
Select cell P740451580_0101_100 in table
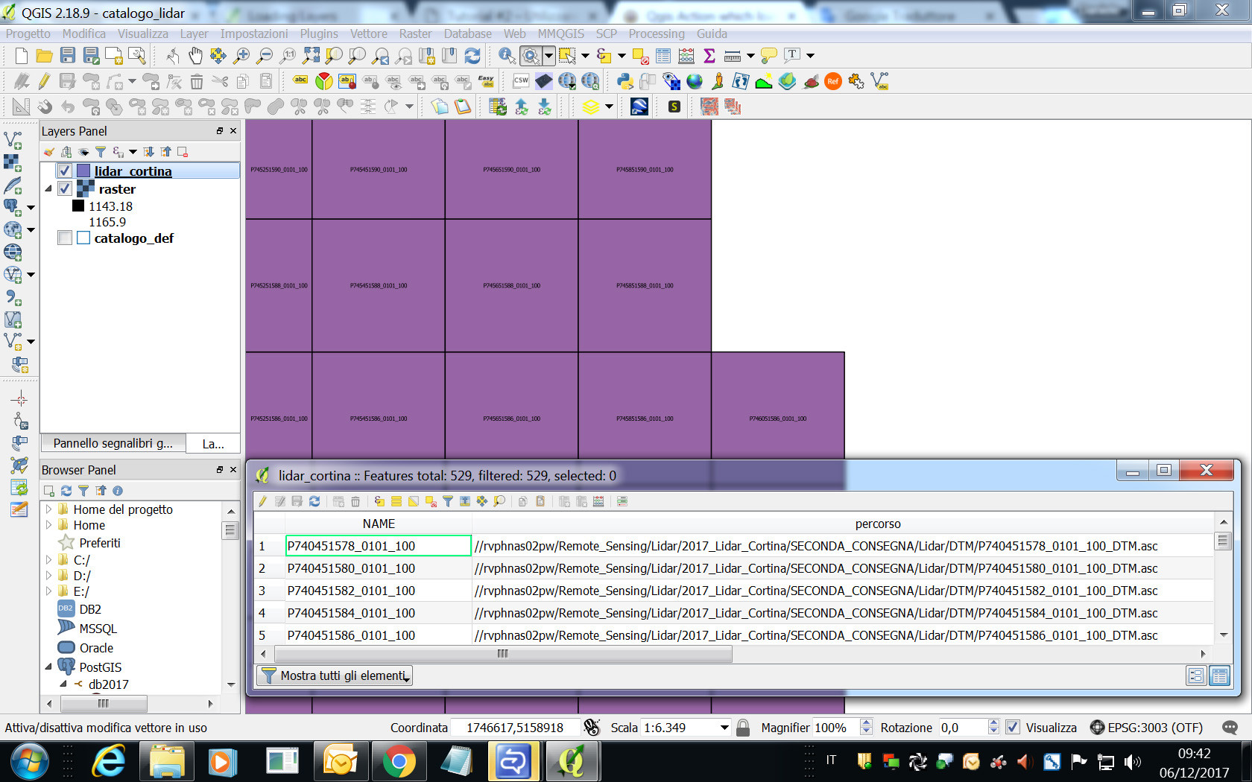pyautogui.click(x=379, y=568)
